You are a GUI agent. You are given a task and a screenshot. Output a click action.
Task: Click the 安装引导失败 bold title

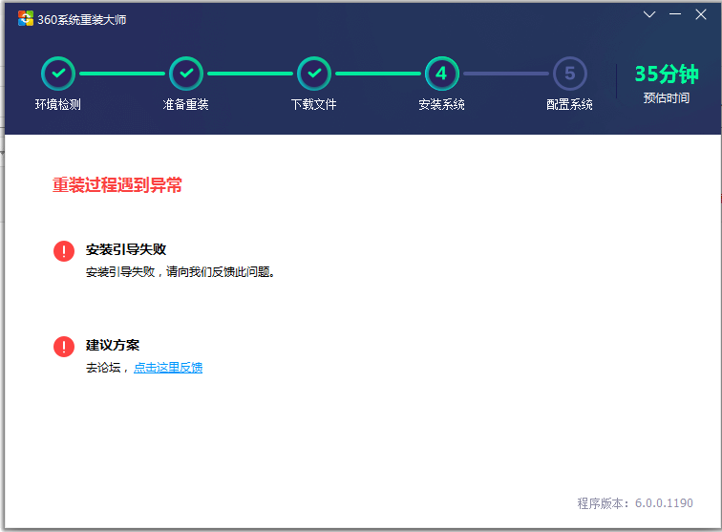point(126,249)
